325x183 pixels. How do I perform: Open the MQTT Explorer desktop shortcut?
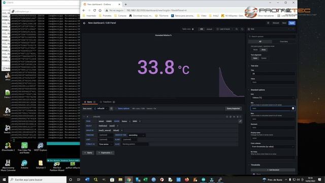(41, 147)
